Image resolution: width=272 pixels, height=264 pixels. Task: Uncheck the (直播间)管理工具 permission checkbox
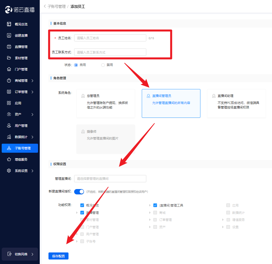pos(155,205)
